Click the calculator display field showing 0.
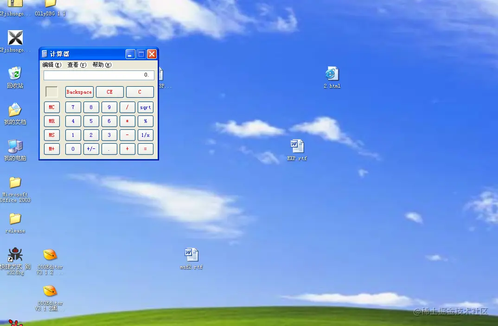Viewport: 498px width, 326px height. (99, 75)
